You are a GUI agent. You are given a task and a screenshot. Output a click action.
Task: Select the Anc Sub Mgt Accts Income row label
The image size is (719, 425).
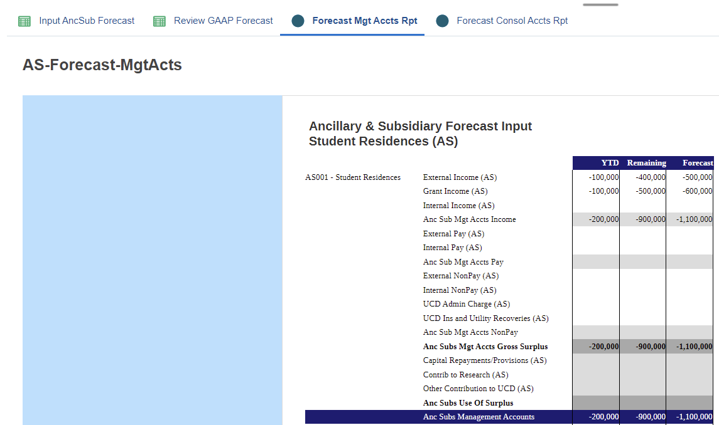pos(469,219)
